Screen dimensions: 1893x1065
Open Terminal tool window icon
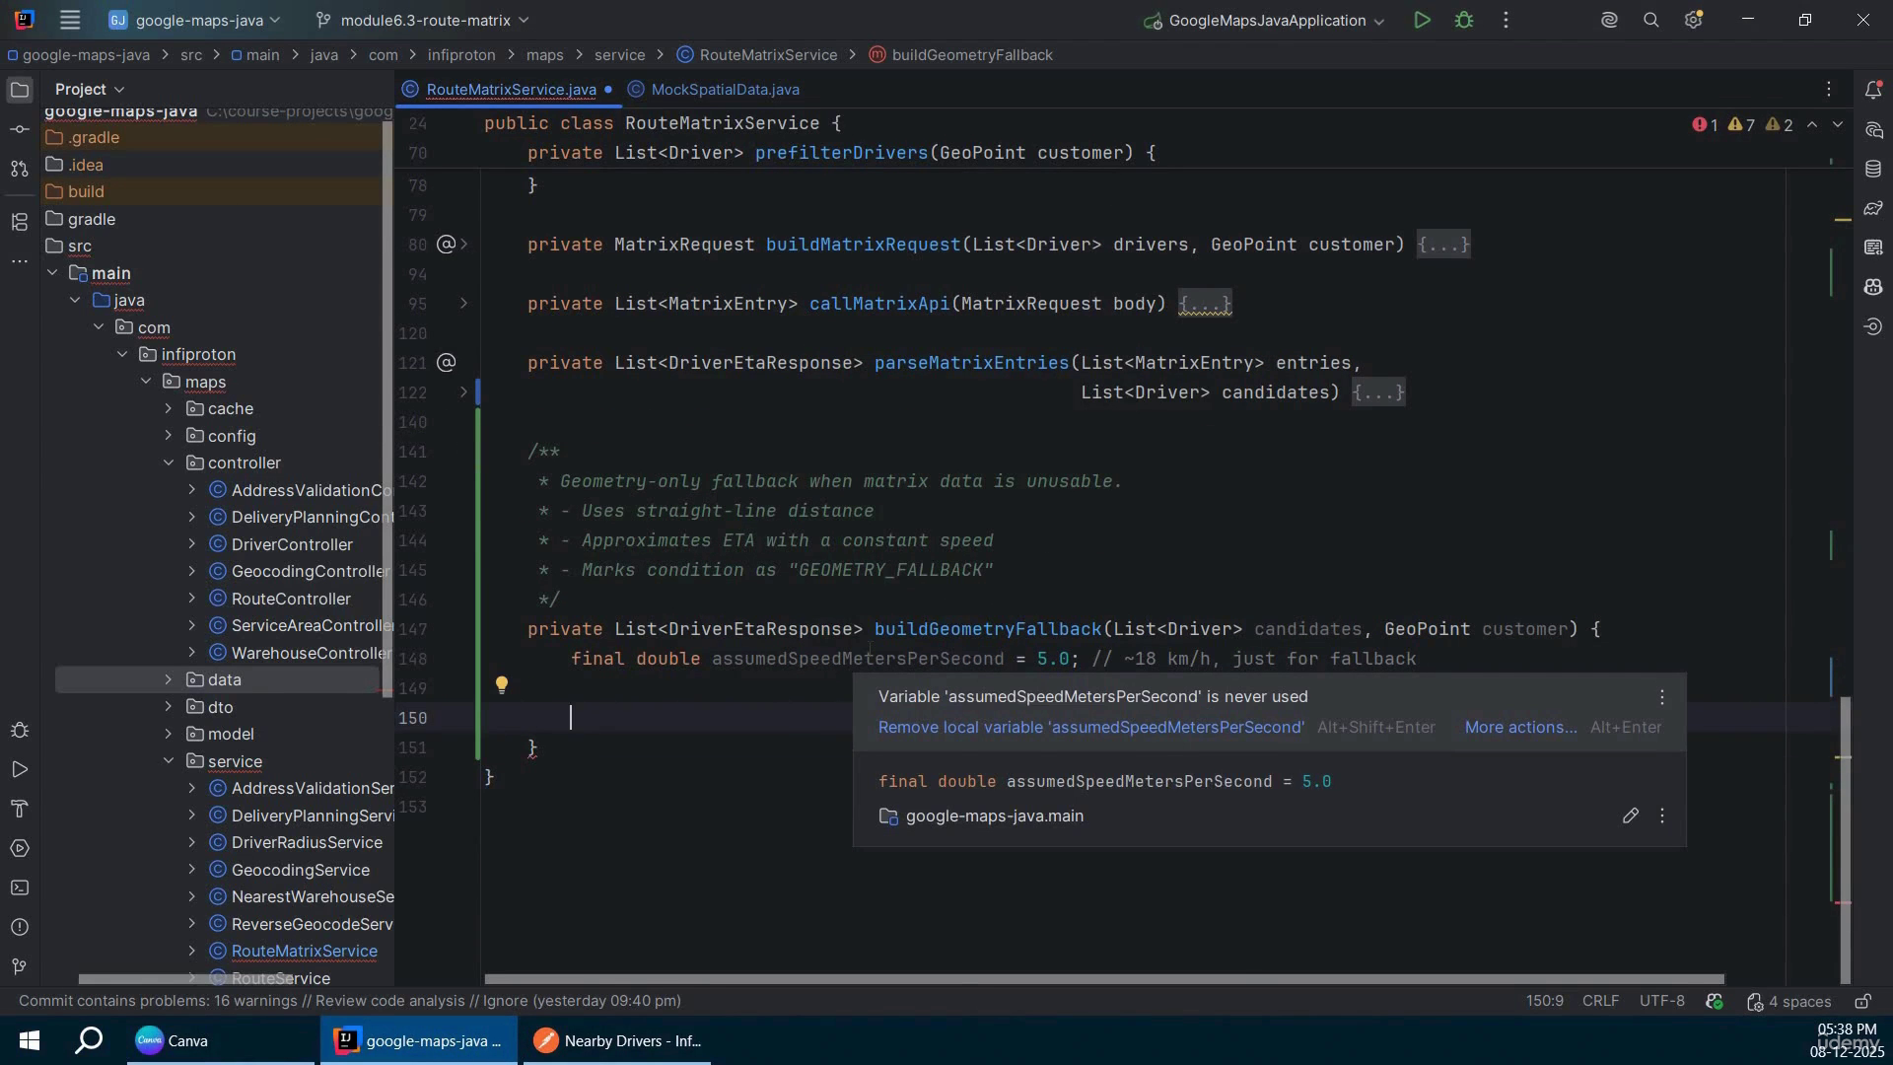tap(19, 888)
